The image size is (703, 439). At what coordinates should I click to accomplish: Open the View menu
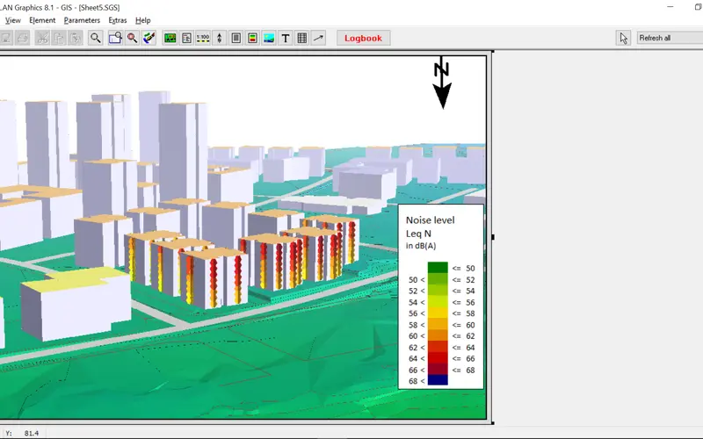pos(12,20)
